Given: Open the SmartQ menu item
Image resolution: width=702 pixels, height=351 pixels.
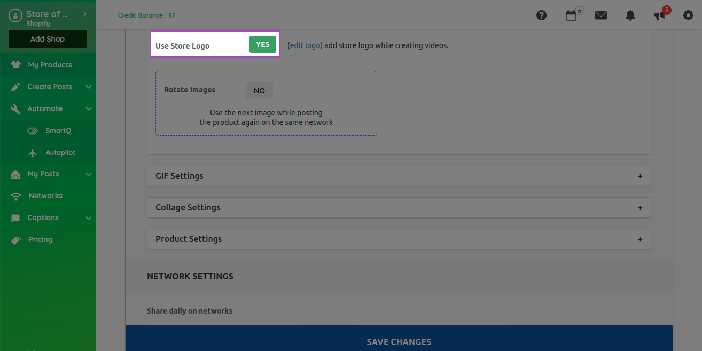Looking at the screenshot, I should (x=58, y=130).
